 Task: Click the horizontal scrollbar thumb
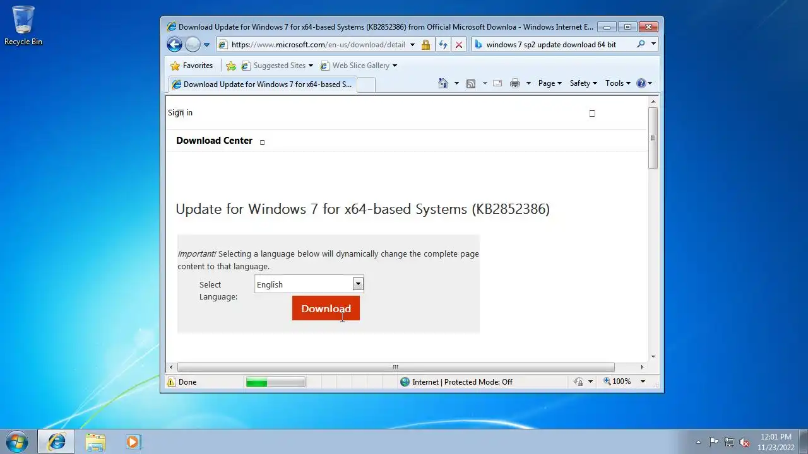coord(396,367)
